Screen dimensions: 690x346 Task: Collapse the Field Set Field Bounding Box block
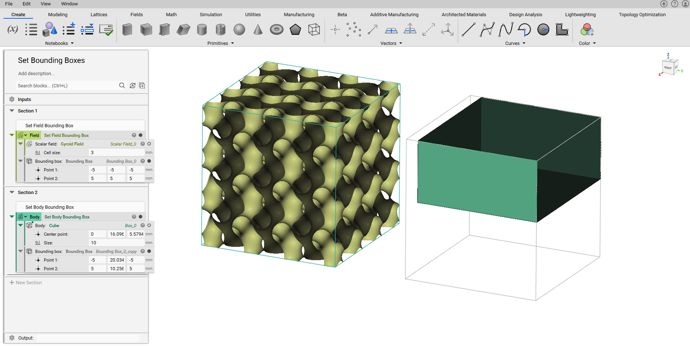[12, 135]
